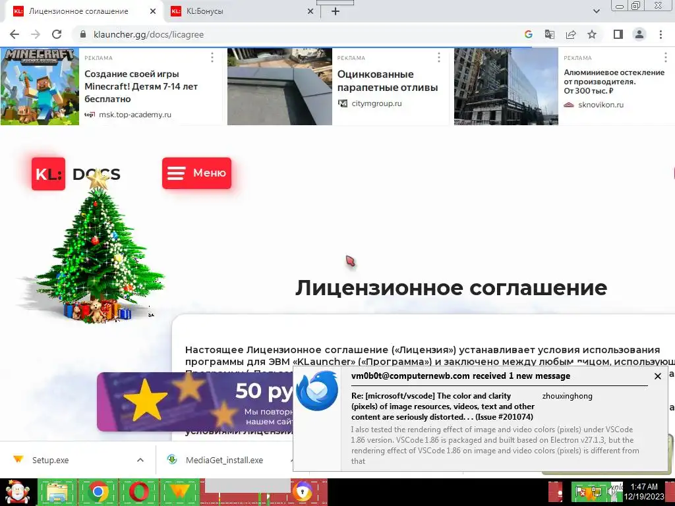Click the network tray icon
The width and height of the screenshot is (675, 506).
(x=597, y=492)
